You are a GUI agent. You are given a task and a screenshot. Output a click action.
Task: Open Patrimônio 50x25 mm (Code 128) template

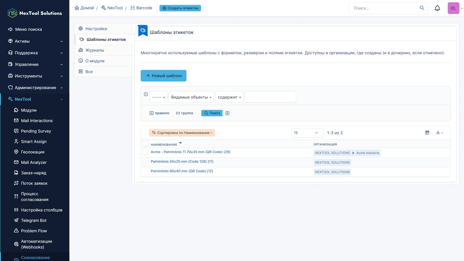coord(182,162)
